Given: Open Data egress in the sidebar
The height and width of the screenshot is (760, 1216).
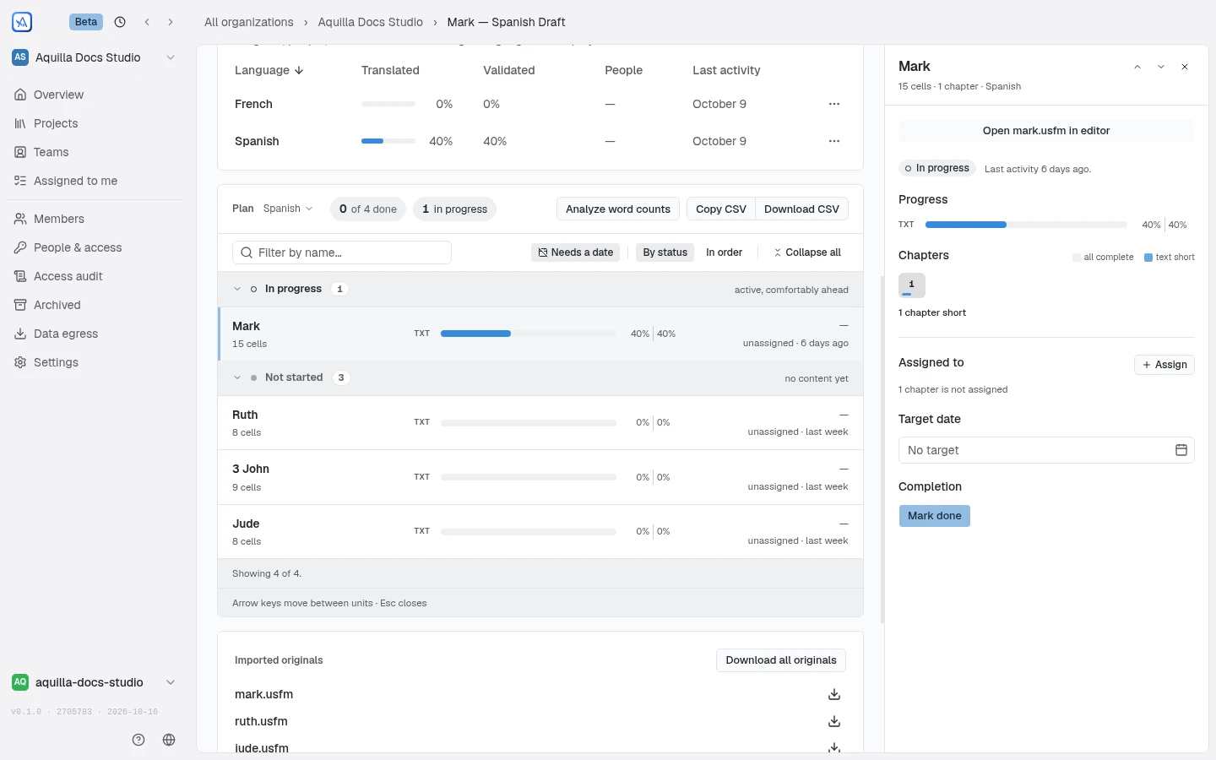Looking at the screenshot, I should [x=95, y=334].
